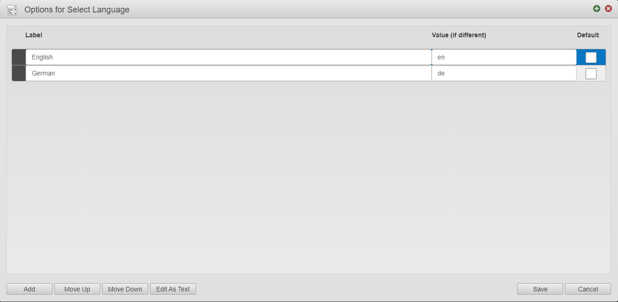
Task: Save the language options
Action: pos(540,289)
